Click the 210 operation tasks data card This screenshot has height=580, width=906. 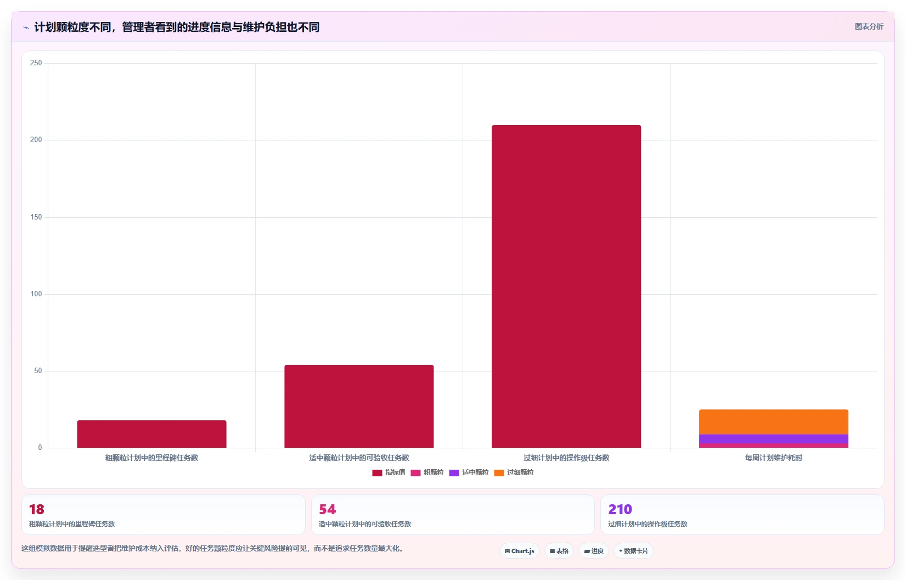tap(742, 515)
